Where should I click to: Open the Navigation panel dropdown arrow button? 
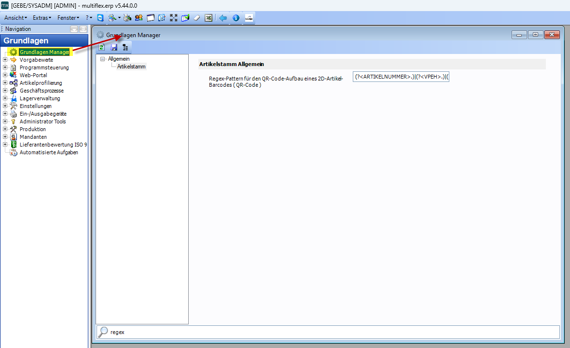coord(74,29)
